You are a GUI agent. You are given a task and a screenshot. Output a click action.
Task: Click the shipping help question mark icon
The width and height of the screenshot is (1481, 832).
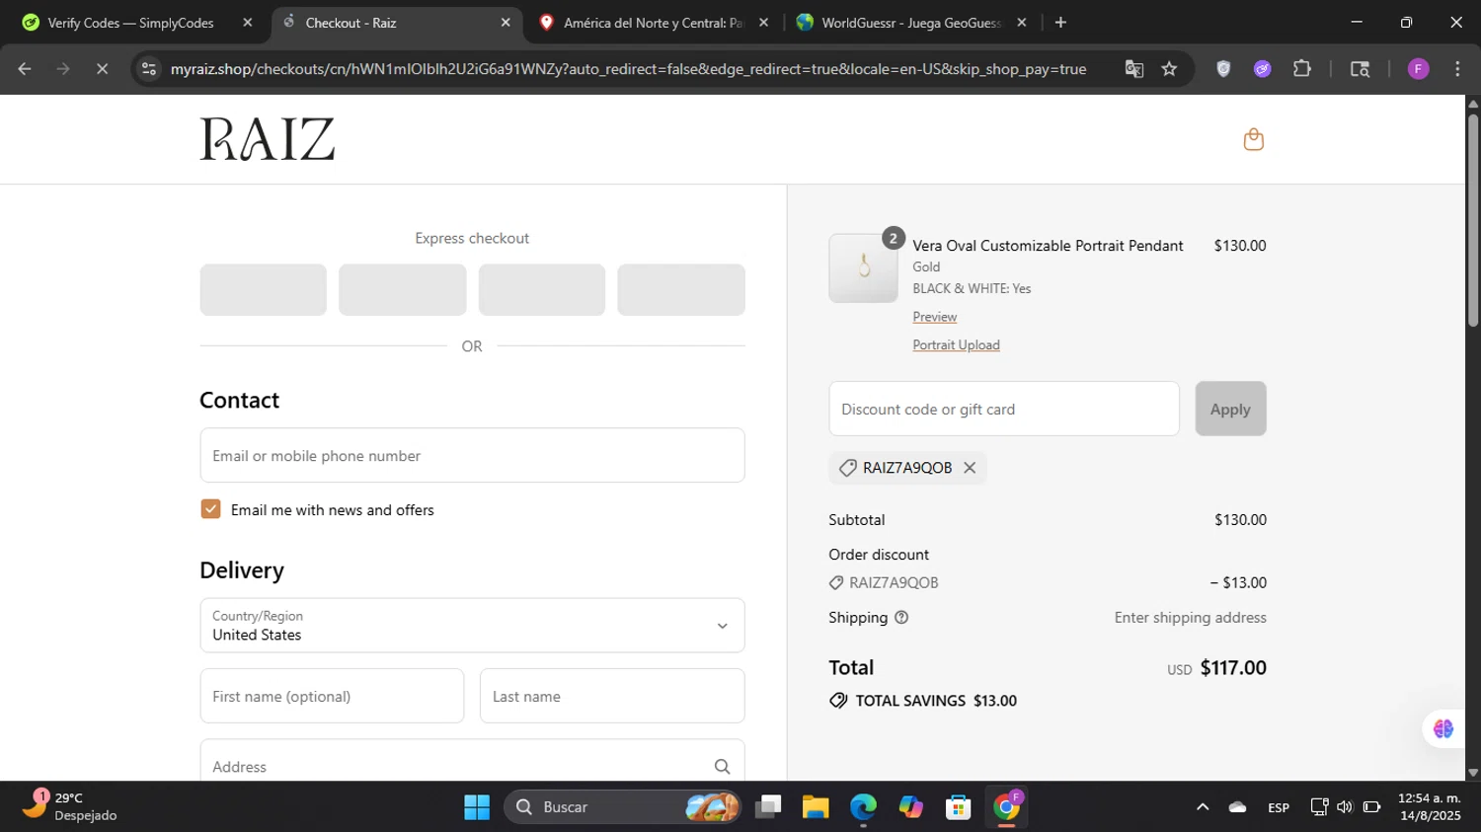pos(900,618)
